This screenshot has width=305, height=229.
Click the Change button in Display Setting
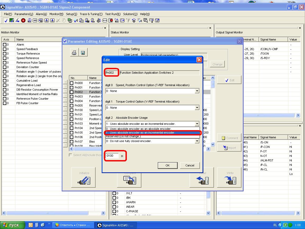pyautogui.click(x=217, y=64)
